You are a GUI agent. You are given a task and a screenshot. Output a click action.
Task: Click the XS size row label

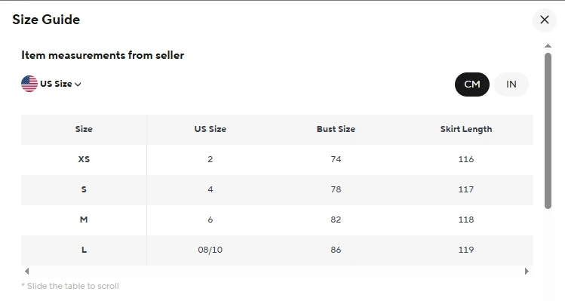click(84, 159)
